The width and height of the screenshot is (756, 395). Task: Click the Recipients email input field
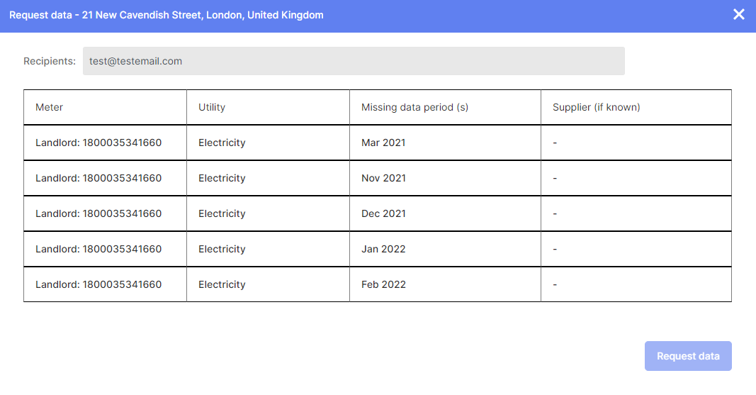tap(354, 61)
